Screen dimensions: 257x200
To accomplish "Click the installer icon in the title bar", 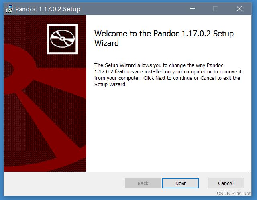I will (x=9, y=9).
